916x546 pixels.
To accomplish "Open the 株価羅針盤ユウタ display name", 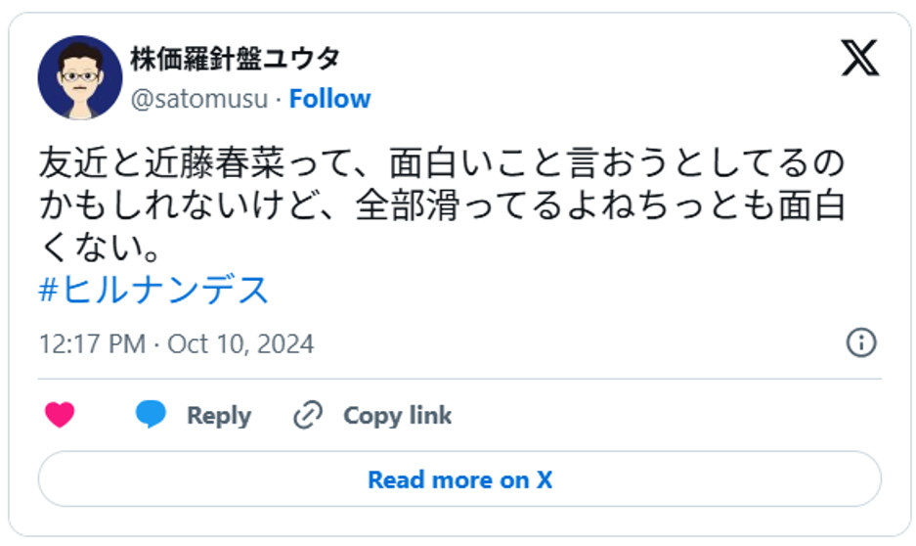I will (236, 59).
